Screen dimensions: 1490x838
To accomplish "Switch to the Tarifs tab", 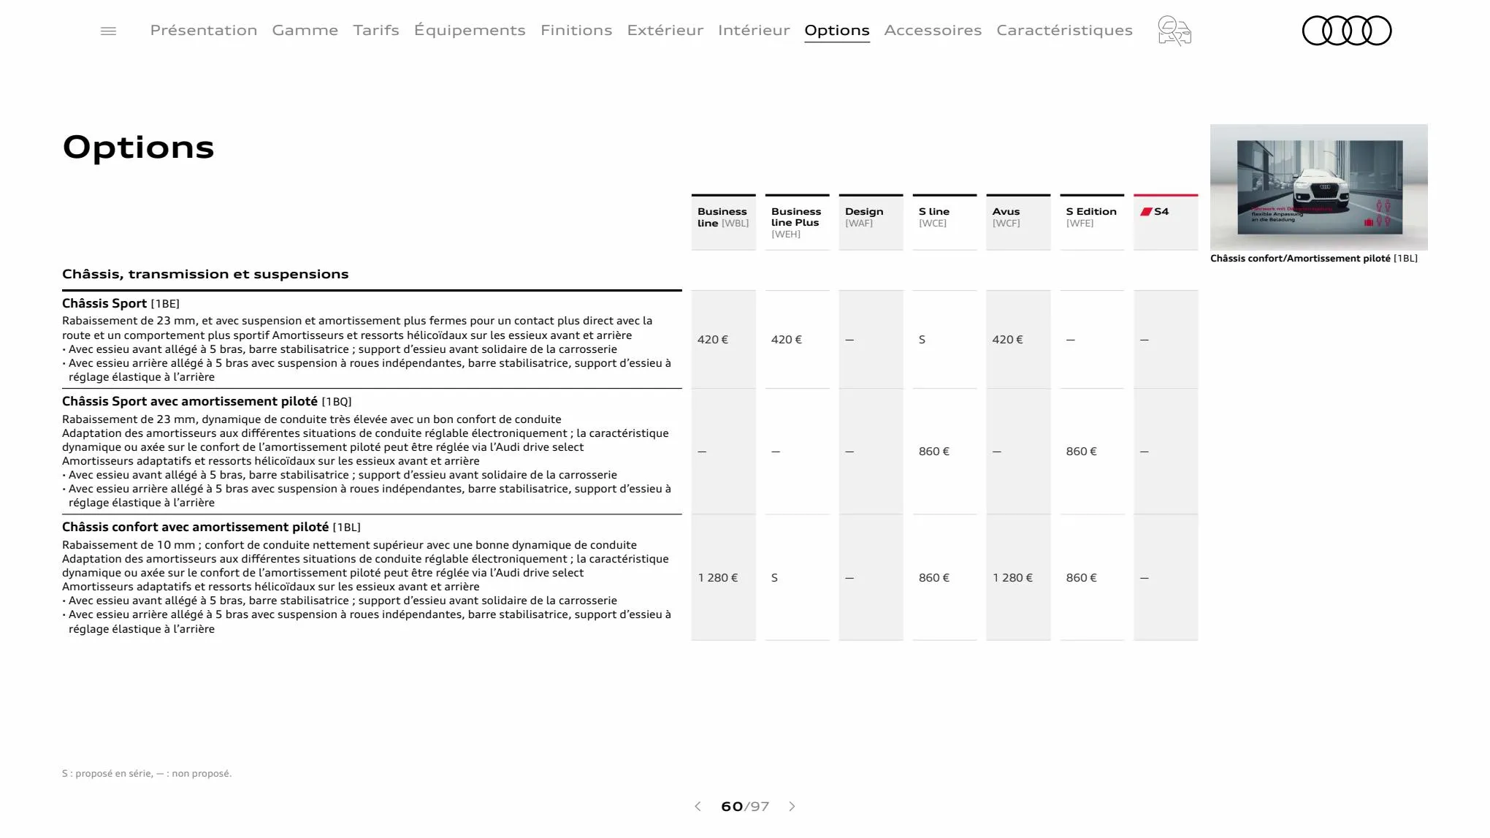I will tap(376, 30).
